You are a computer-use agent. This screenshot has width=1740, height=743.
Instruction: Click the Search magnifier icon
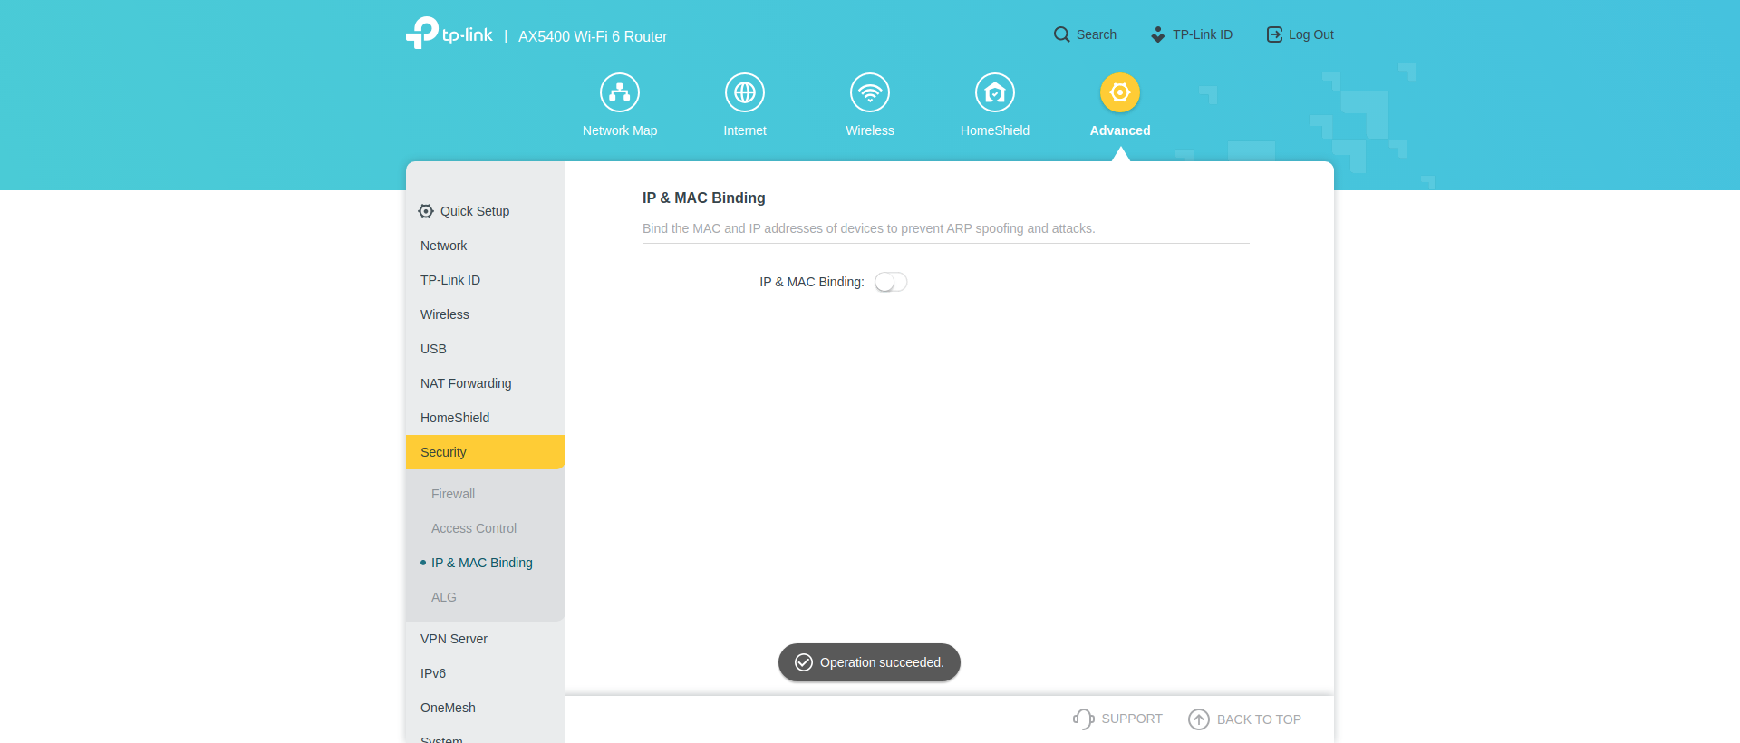[1061, 34]
